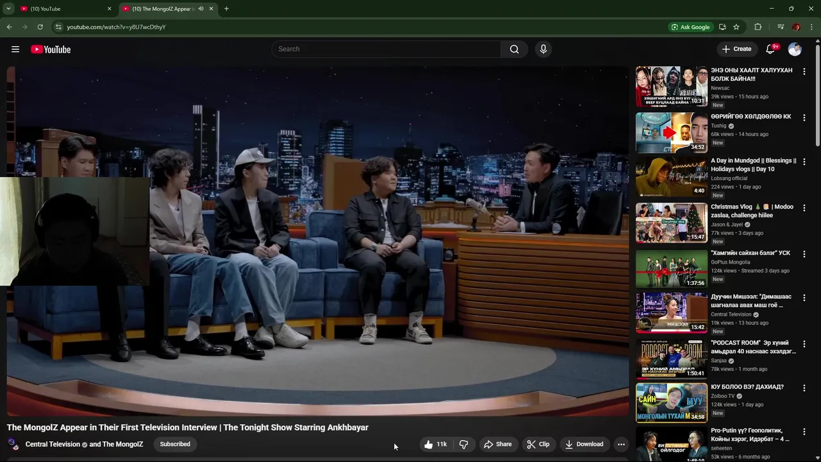
Task: Open the PODCAST ROOM video title
Action: coord(753,347)
